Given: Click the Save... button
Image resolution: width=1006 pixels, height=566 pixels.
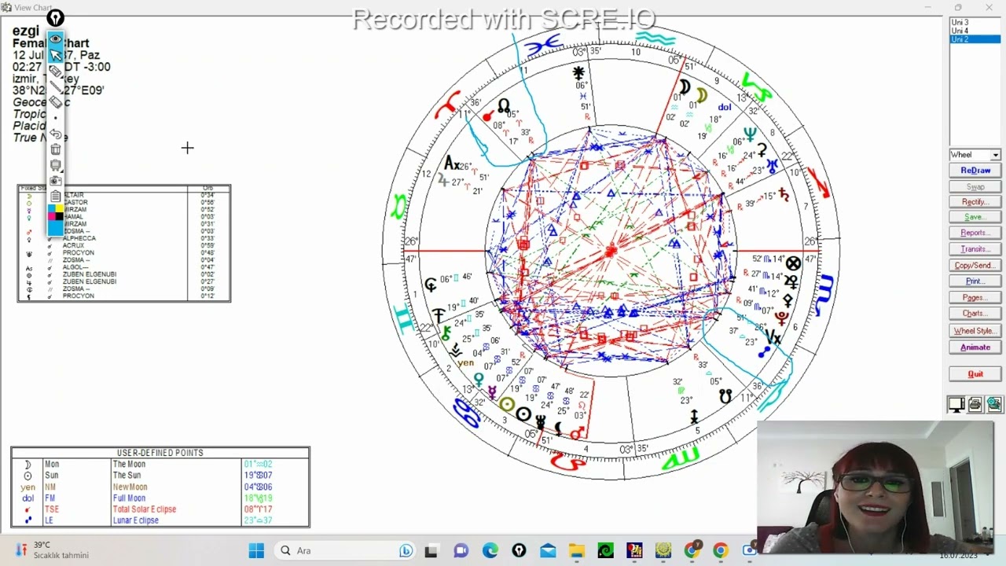Looking at the screenshot, I should point(975,217).
